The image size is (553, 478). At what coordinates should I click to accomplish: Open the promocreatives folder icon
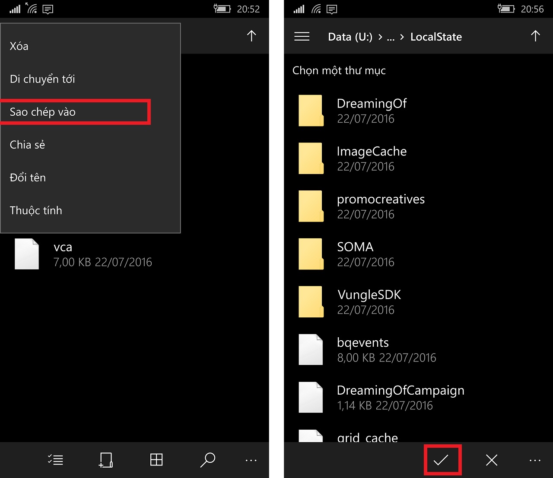point(311,206)
